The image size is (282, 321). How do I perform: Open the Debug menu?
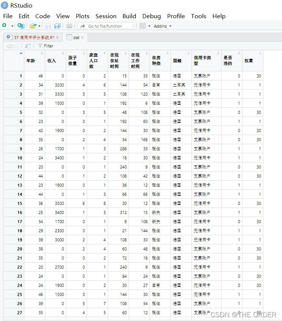point(151,16)
